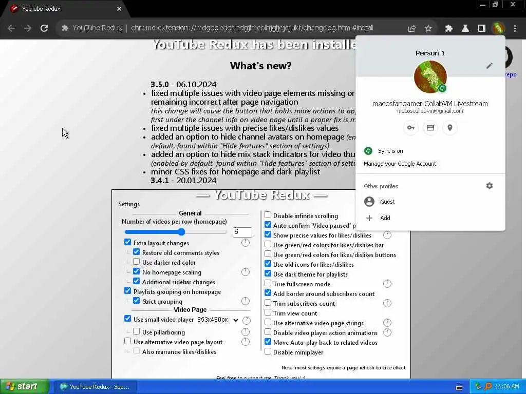Add a new Chrome profile
526x394 pixels.
pyautogui.click(x=430, y=218)
